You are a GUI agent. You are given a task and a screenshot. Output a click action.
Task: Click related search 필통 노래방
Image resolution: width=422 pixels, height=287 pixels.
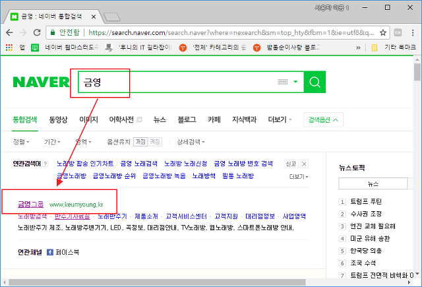(x=238, y=175)
